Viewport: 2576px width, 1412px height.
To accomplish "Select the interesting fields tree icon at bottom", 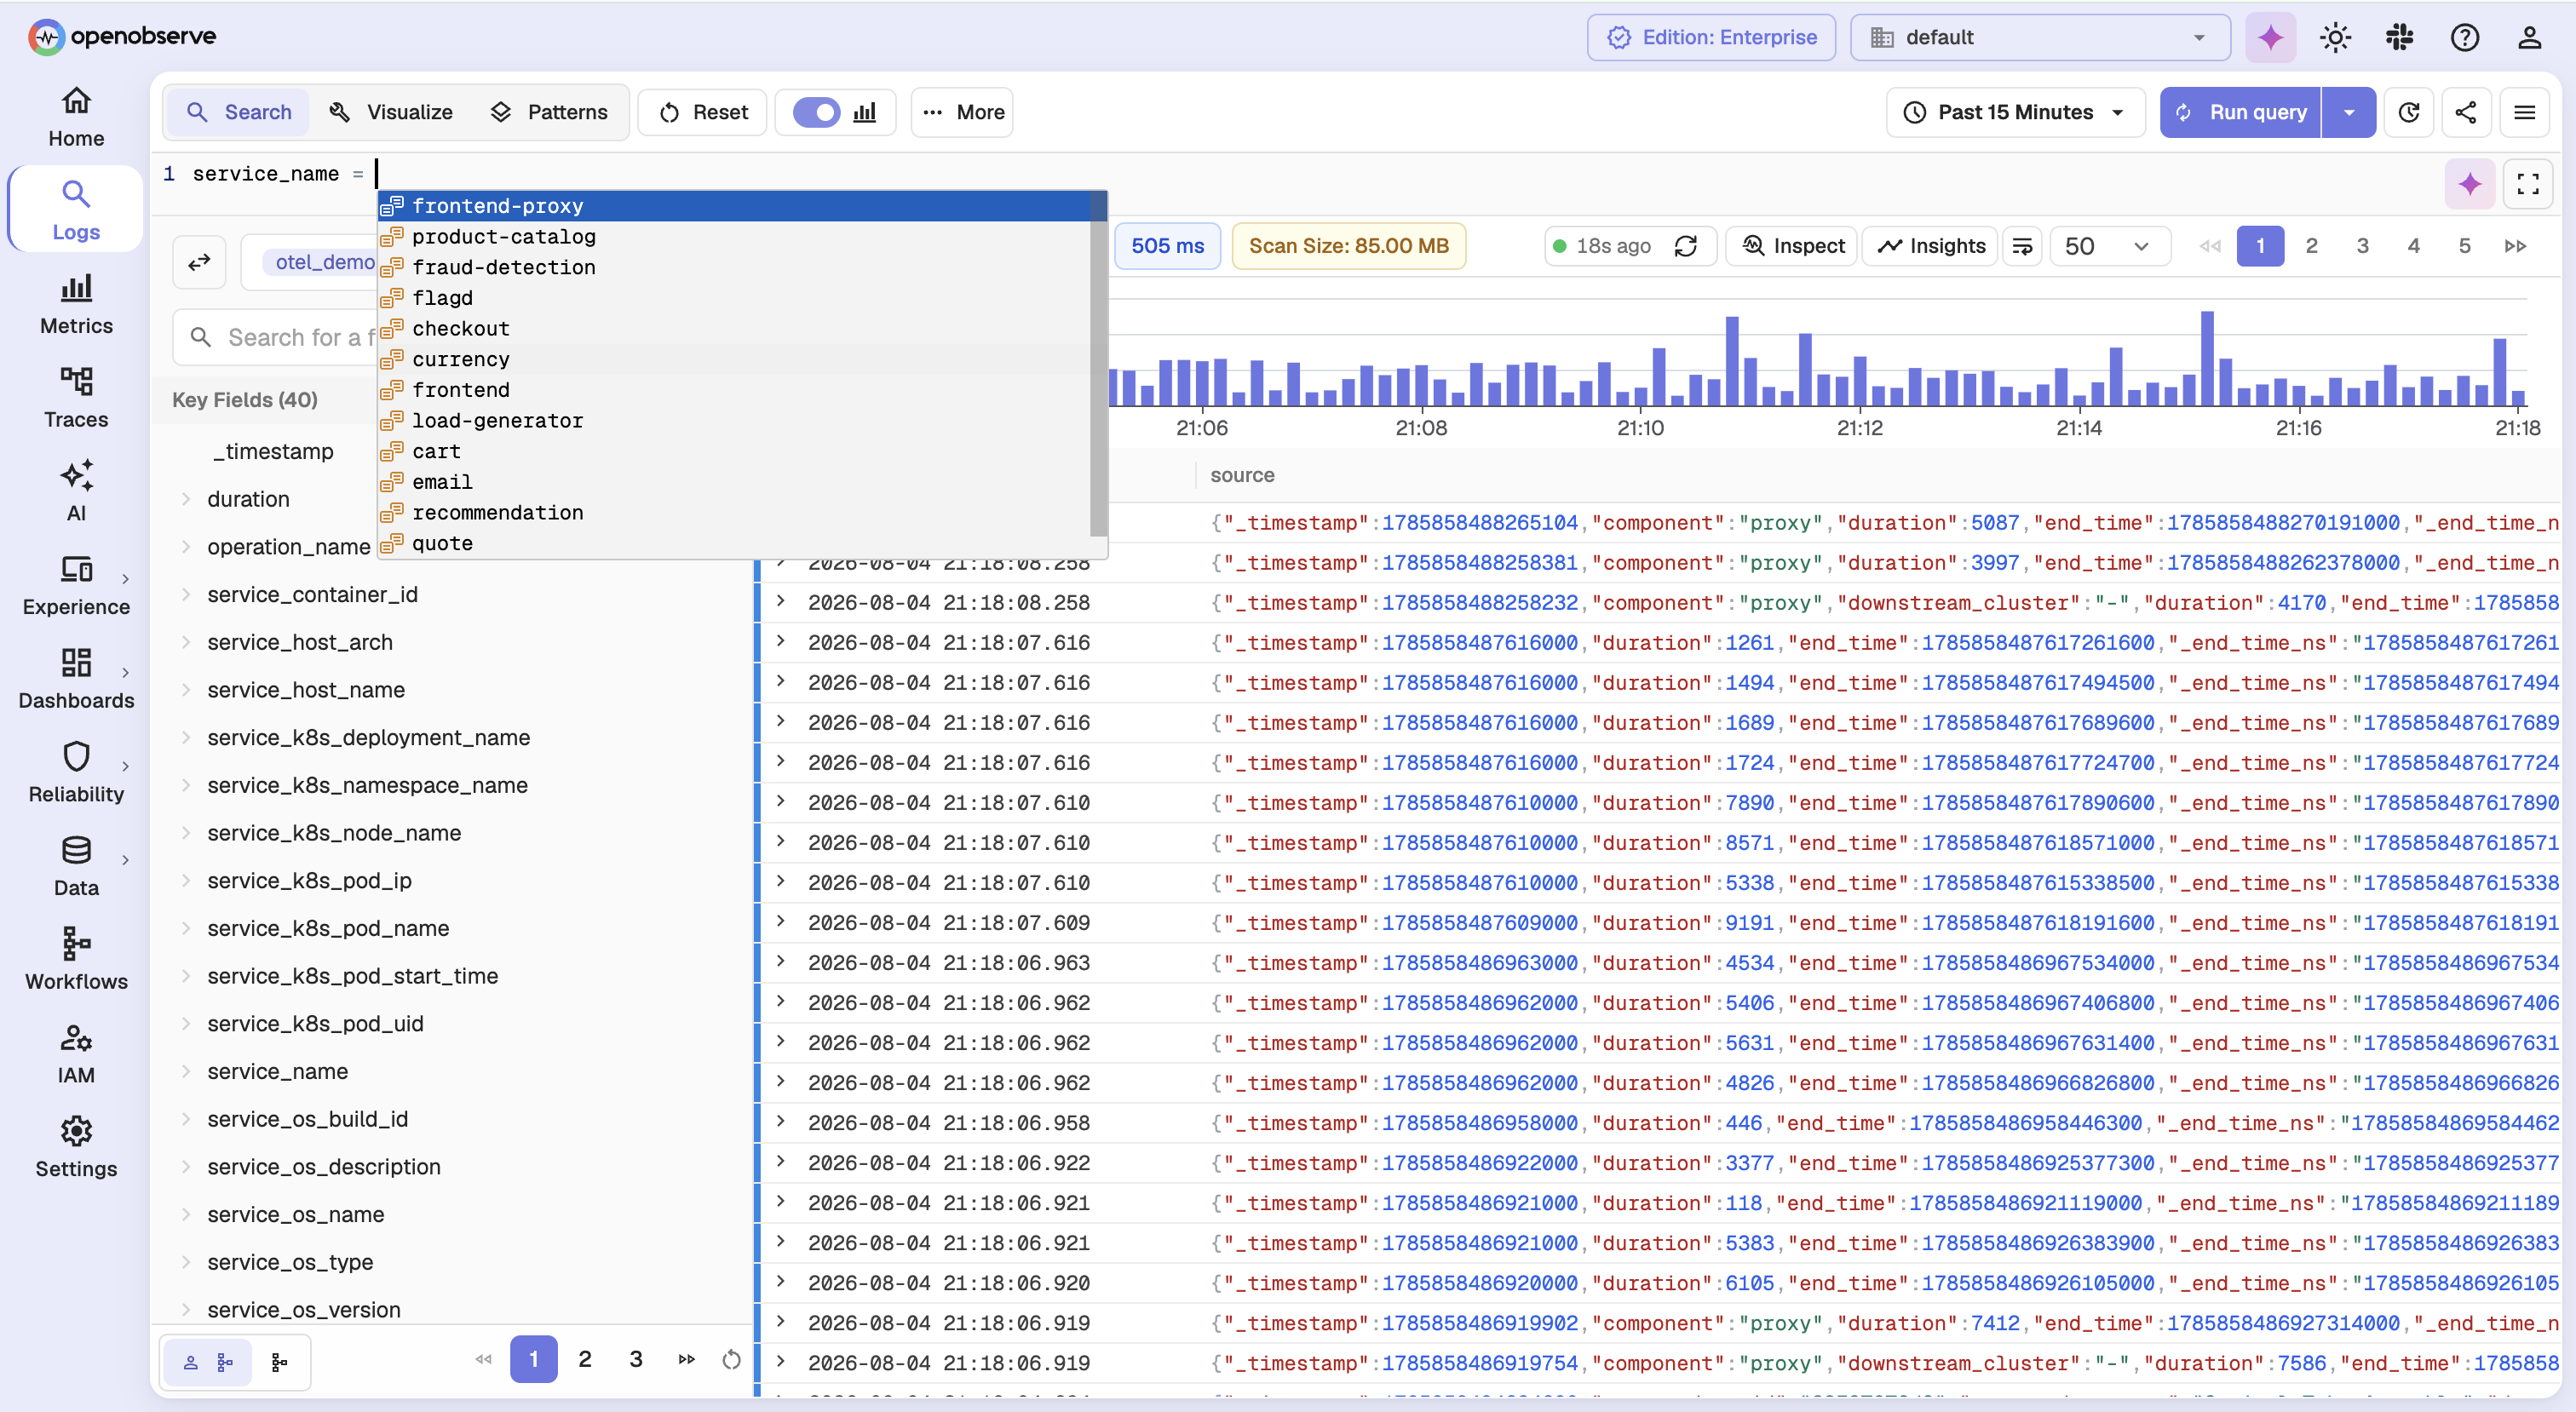I will coord(280,1362).
